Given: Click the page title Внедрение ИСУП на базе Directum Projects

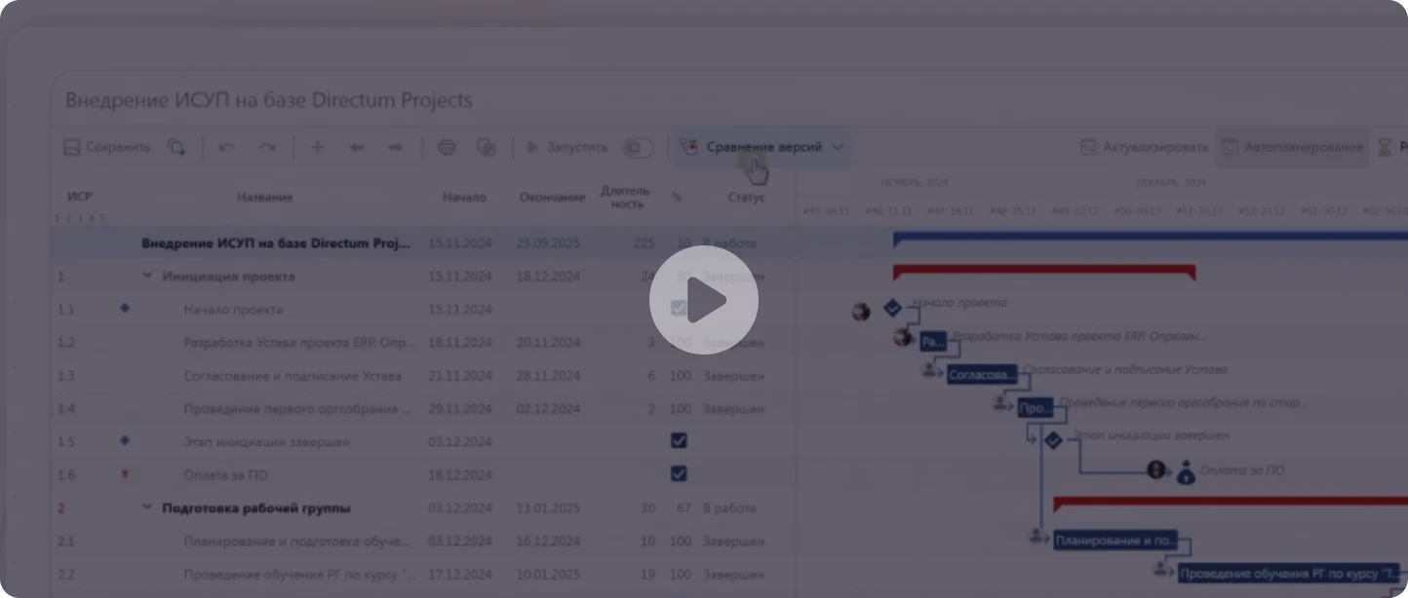Looking at the screenshot, I should [268, 100].
